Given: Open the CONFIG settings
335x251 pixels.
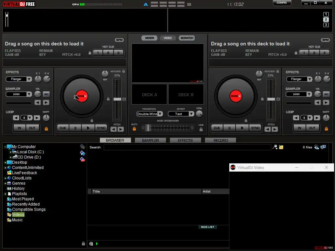Looking at the screenshot, I should [282, 3].
